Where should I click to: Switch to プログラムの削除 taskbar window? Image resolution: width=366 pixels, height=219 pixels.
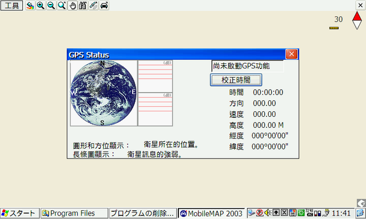tap(142, 213)
